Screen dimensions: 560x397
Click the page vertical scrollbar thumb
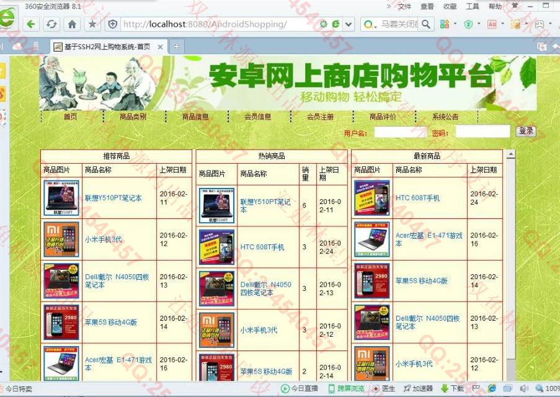tap(511, 259)
